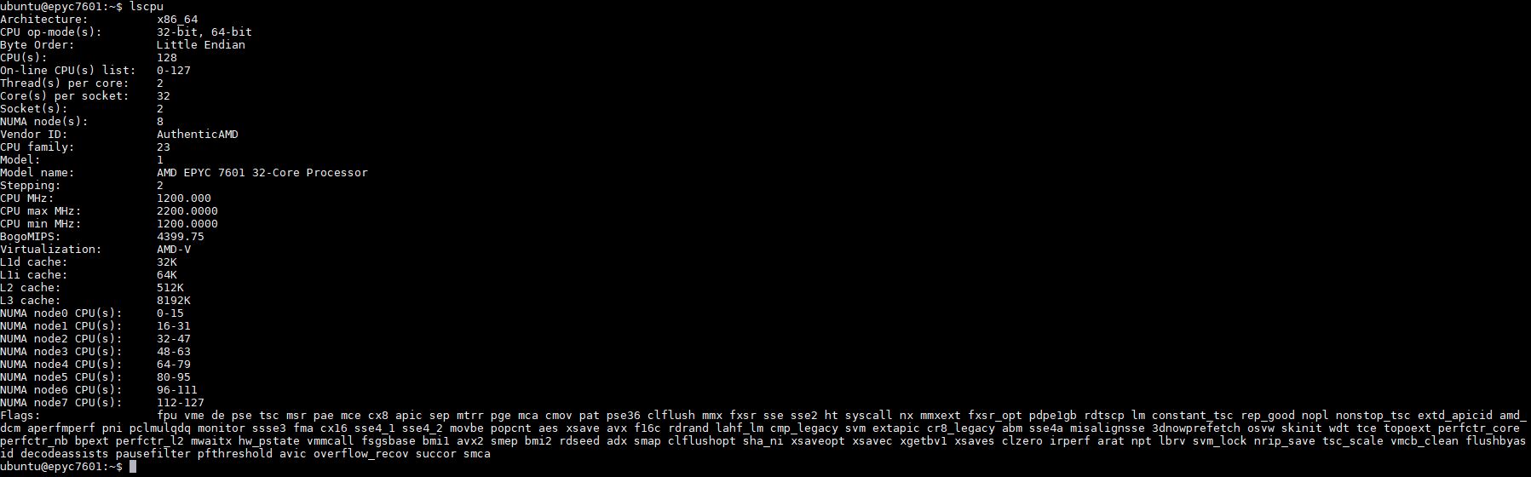Viewport: 1531px width, 477px height.
Task: Click the CPU max MHz 2200.0000 value
Action: coord(187,211)
